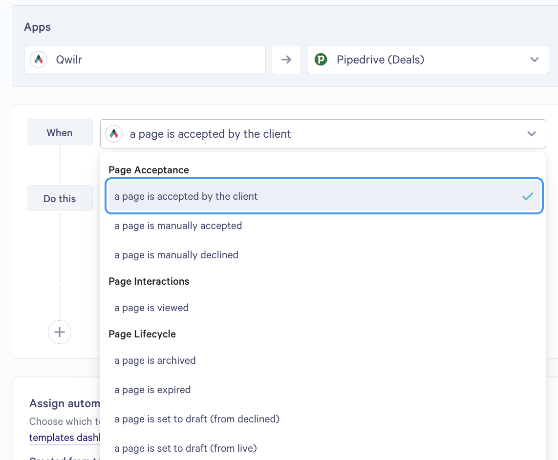This screenshot has height=460, width=558.
Task: Click the checkmark on the selected trigger option
Action: [527, 196]
